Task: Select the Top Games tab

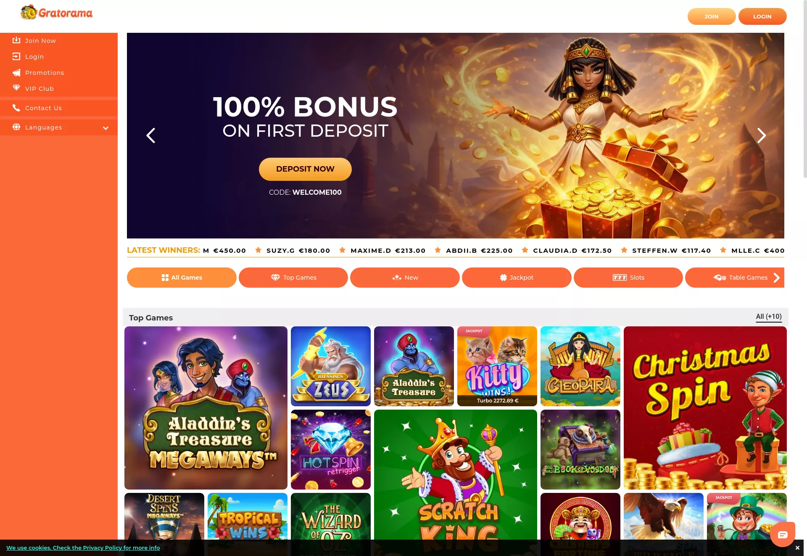Action: pos(293,278)
